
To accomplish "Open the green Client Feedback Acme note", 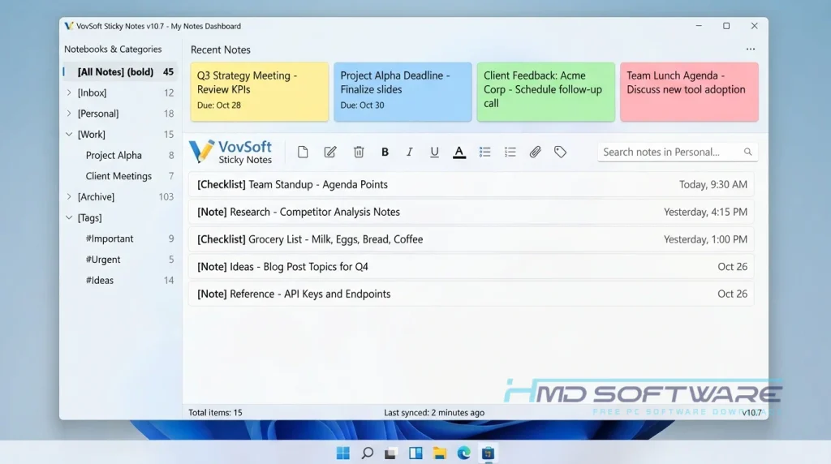I will pyautogui.click(x=546, y=92).
